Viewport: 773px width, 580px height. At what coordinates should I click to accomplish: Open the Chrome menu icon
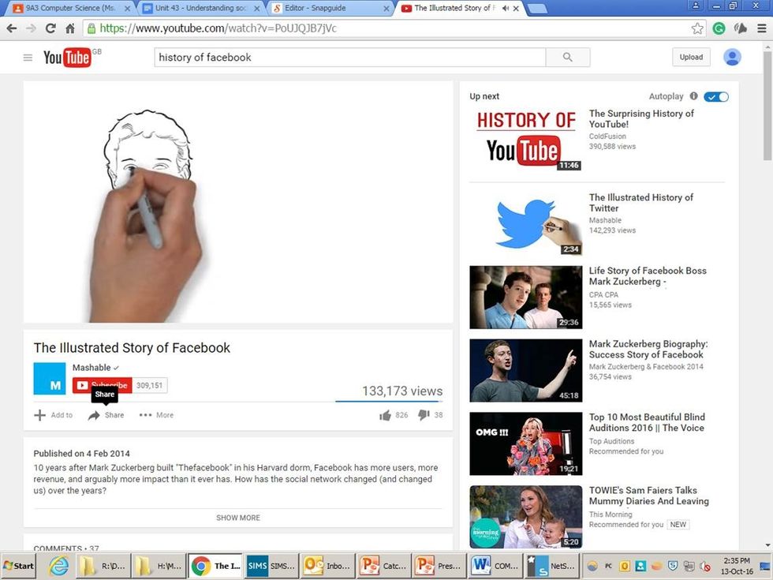tap(762, 28)
